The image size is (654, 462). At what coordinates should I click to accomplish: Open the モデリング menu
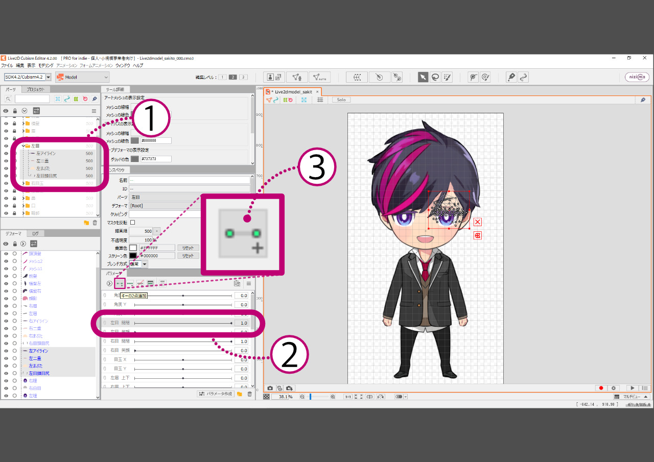(45, 66)
